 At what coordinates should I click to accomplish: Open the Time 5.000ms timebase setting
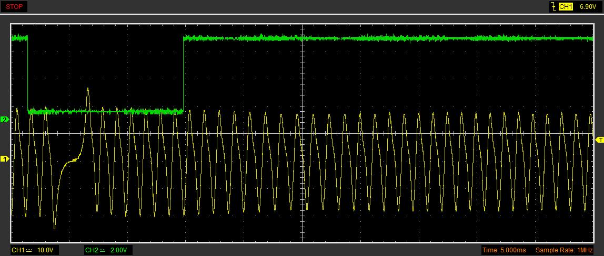[505, 250]
